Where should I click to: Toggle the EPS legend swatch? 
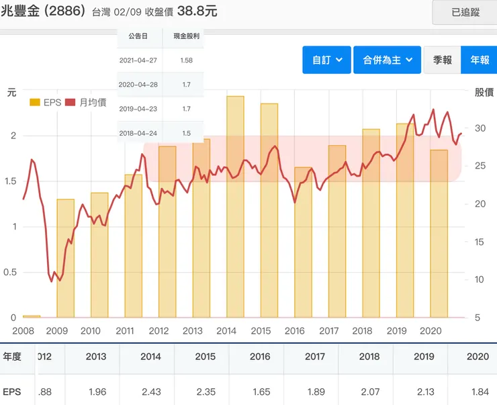point(35,102)
